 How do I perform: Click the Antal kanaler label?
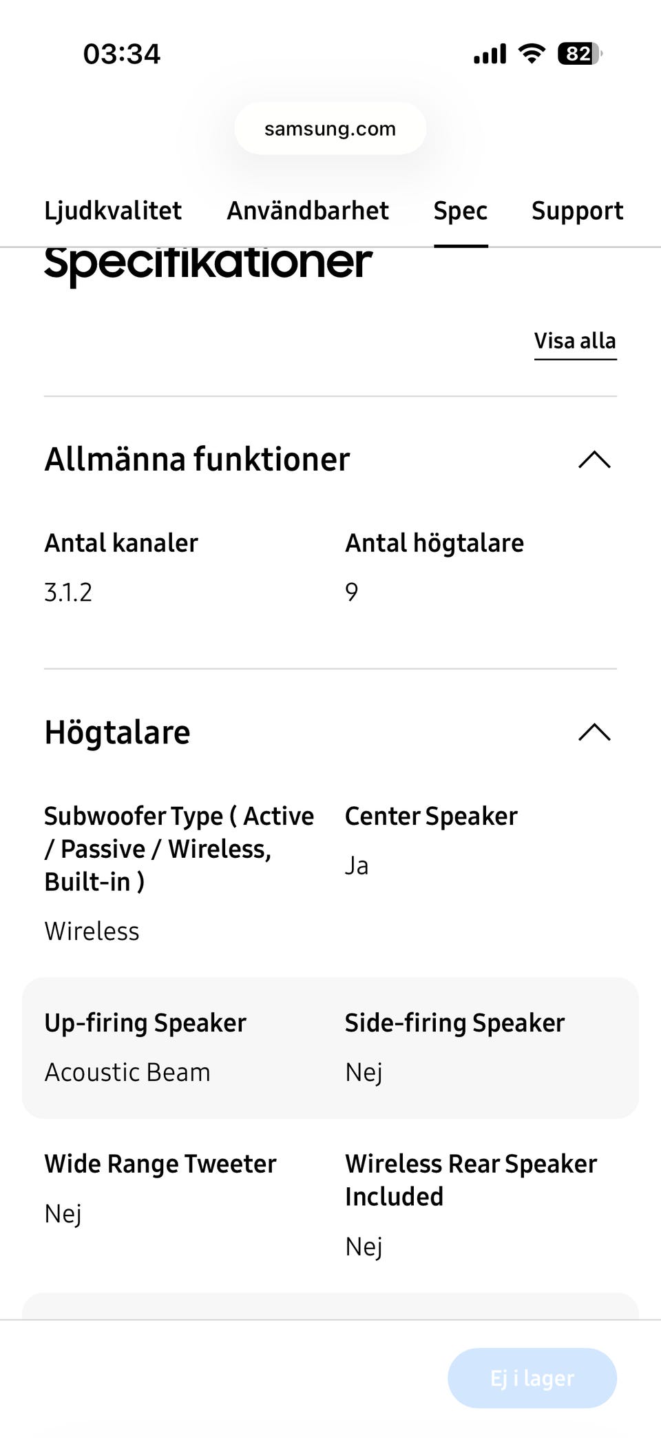(121, 543)
